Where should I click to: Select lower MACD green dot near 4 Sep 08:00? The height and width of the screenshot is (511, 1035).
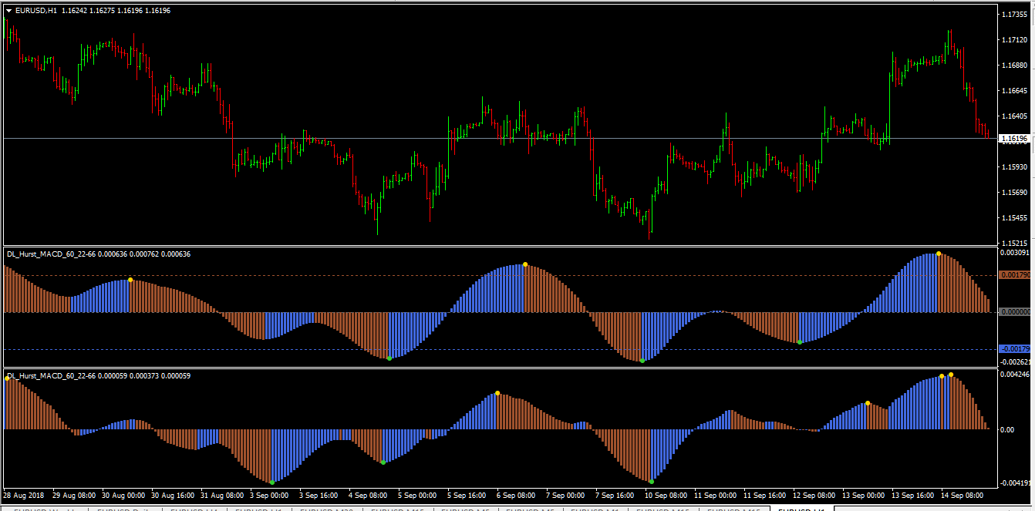click(383, 462)
